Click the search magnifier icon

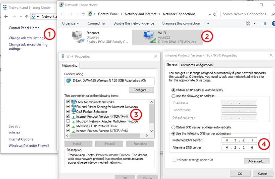(x=273, y=14)
